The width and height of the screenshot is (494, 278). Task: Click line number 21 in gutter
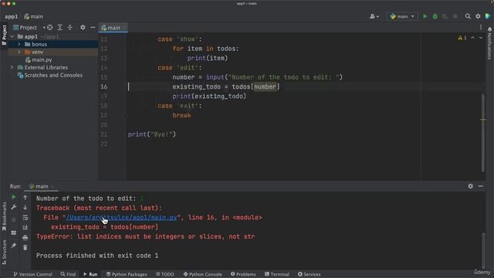click(x=104, y=134)
